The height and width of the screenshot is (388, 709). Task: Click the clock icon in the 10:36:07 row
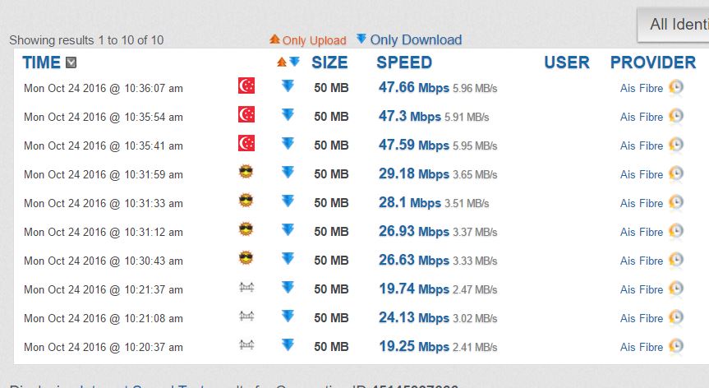coord(676,87)
